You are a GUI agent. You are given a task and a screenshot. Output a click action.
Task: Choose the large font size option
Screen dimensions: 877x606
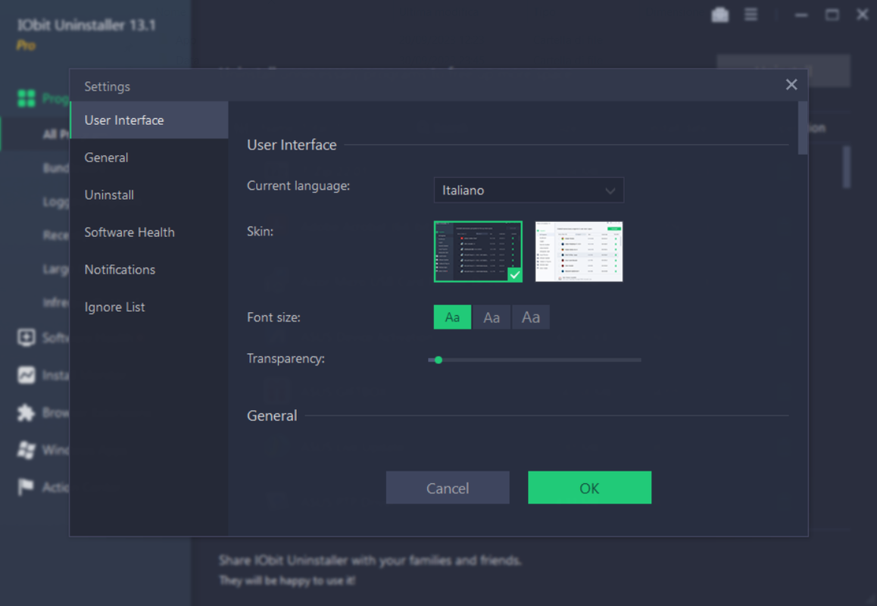531,317
